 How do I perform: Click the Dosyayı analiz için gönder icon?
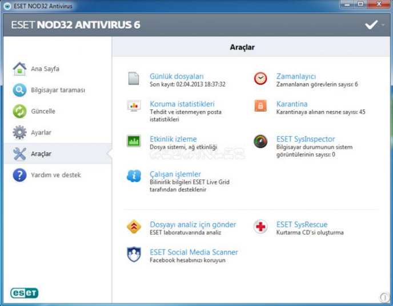134,227
